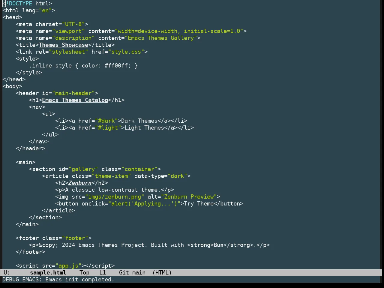Click the "stylesheet" rel value
Viewport: 384px width, 288px height.
(x=68, y=52)
